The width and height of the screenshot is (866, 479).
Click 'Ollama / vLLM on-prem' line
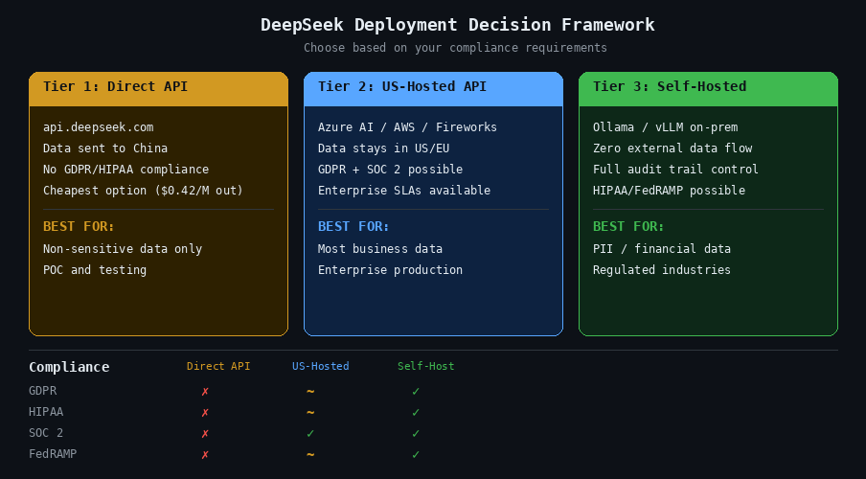(x=665, y=127)
